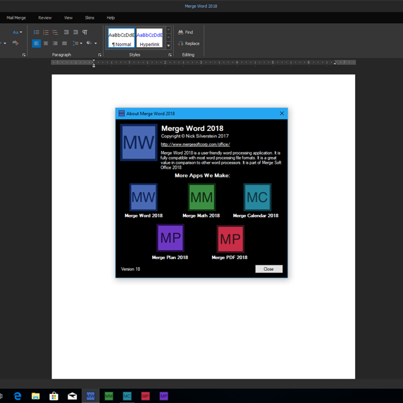Apply bulleted list formatting
Screen dimensions: 403x403
[x=37, y=32]
